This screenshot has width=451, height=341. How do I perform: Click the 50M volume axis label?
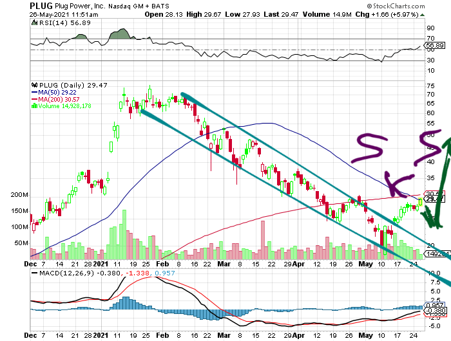tap(21, 243)
